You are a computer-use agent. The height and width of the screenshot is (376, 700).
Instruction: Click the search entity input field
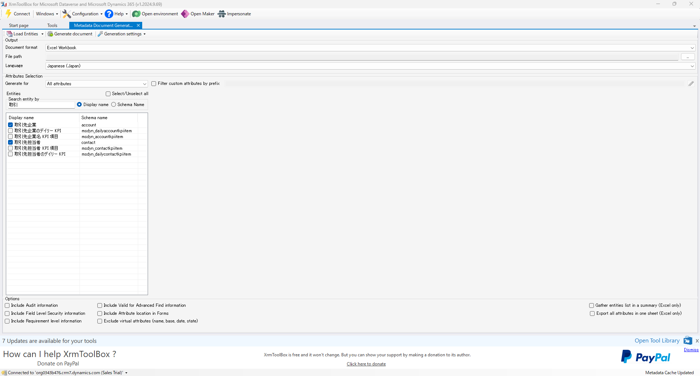tap(41, 105)
